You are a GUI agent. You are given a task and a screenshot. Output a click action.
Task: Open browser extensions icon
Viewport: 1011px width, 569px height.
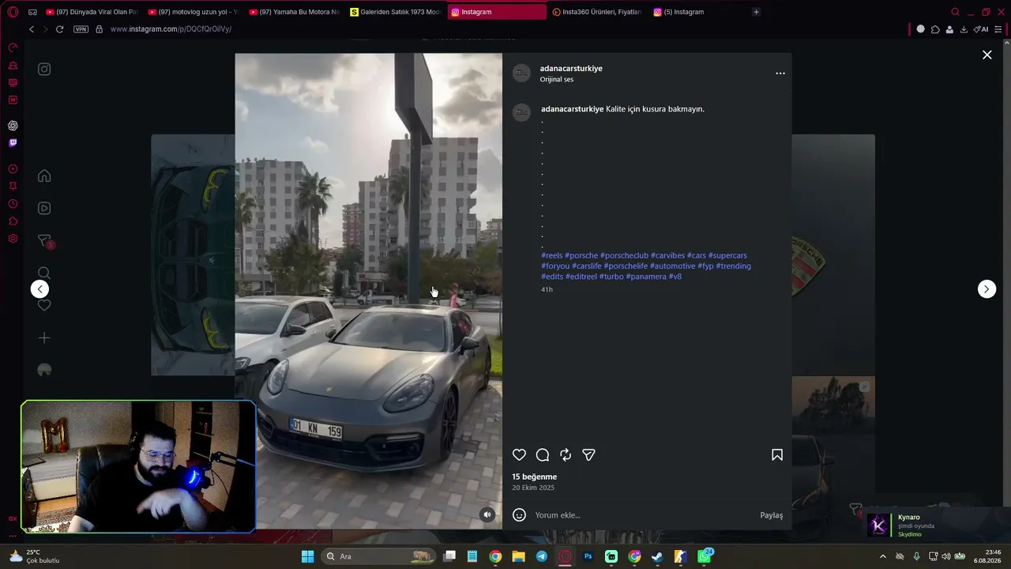[935, 29]
